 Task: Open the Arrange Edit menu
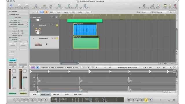tap(52, 12)
